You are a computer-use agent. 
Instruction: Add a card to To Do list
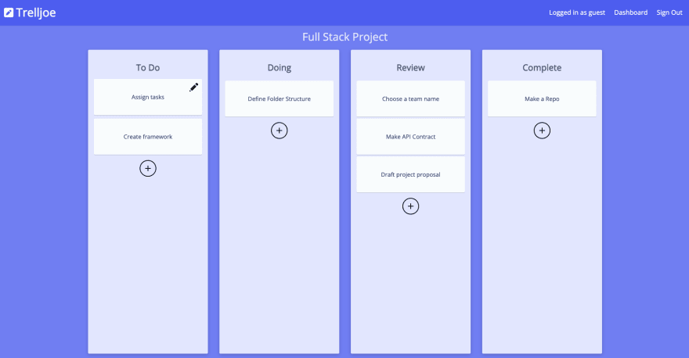(x=148, y=169)
